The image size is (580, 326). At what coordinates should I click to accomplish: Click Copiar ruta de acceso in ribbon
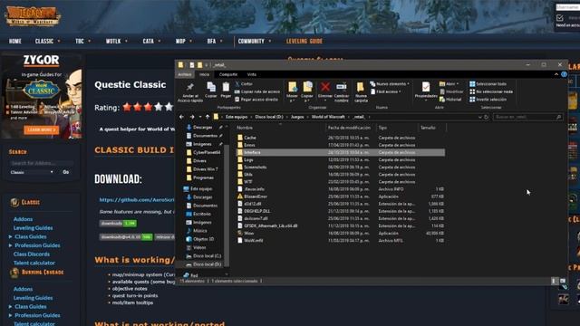click(257, 91)
